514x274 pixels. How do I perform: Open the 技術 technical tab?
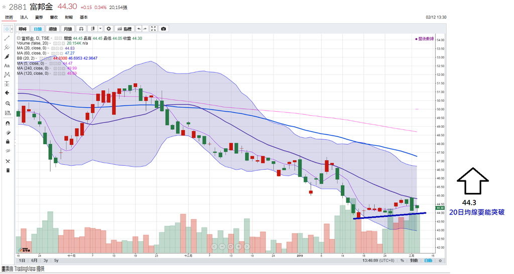(x=9, y=18)
